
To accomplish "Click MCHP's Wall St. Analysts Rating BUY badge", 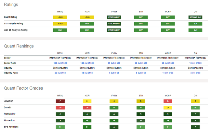I will 168,30.
